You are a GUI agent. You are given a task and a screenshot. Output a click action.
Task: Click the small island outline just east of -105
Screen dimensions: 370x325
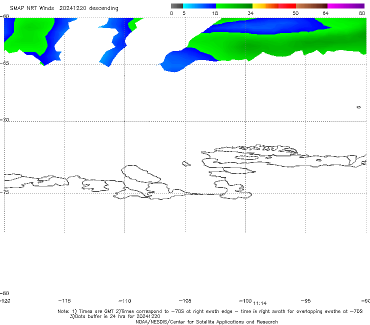186,163
